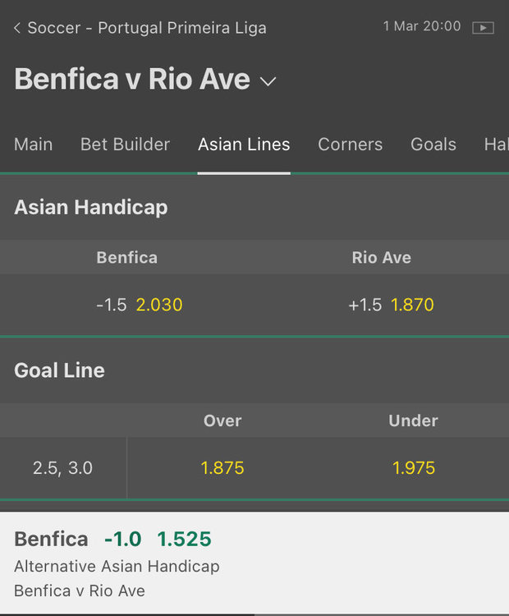This screenshot has height=616, width=509.
Task: Tap the Benfica -1.0 1.525 bet slip selection
Action: point(112,539)
